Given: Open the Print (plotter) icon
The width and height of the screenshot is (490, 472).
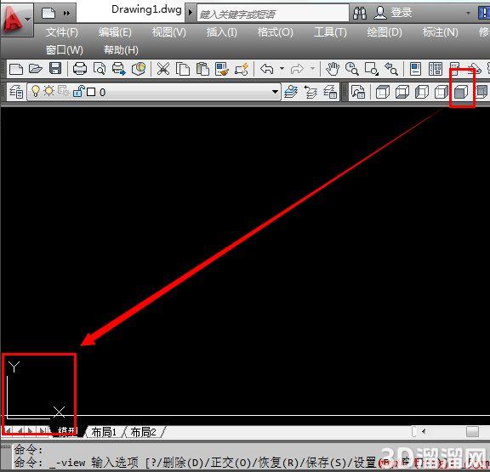Looking at the screenshot, I should [80, 68].
